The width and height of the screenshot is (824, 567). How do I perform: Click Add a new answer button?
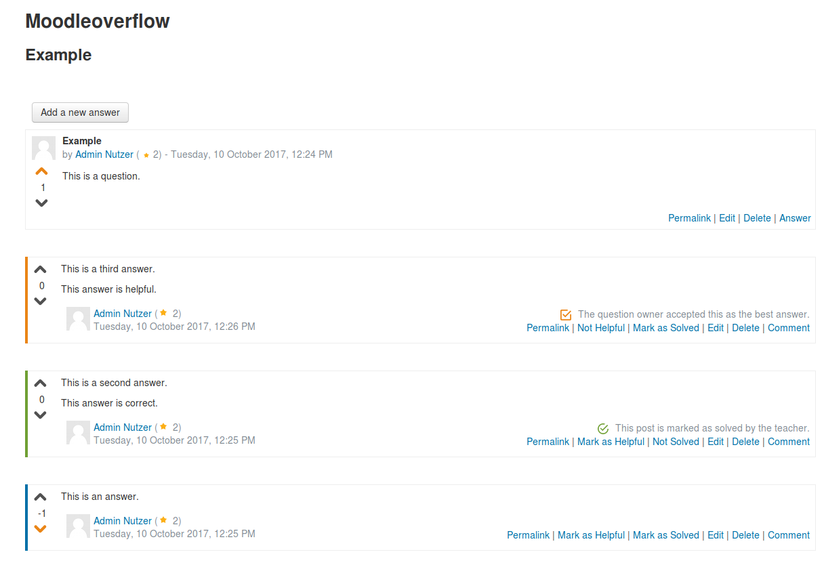80,112
